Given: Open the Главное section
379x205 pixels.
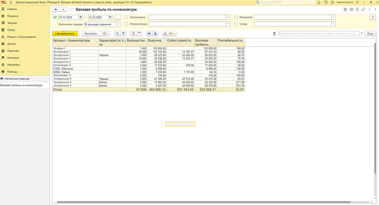Looking at the screenshot, I should tap(25, 9).
